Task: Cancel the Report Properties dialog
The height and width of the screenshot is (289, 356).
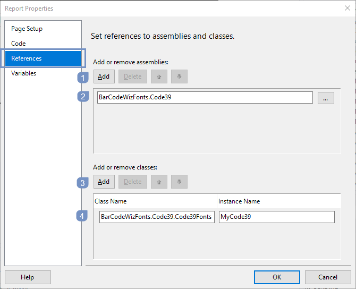Action: [x=328, y=277]
